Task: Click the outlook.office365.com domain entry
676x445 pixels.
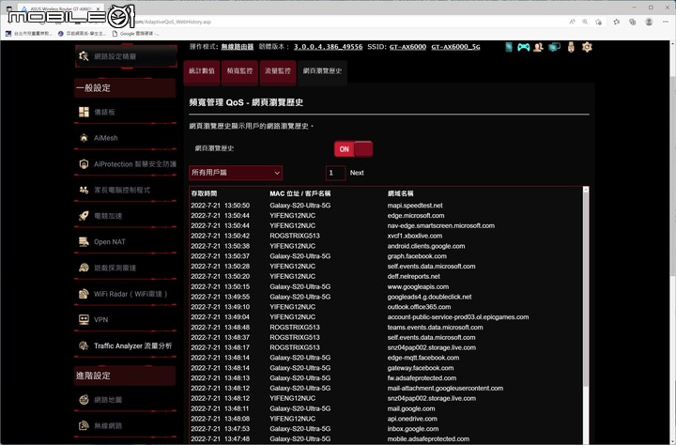Action: pos(419,307)
